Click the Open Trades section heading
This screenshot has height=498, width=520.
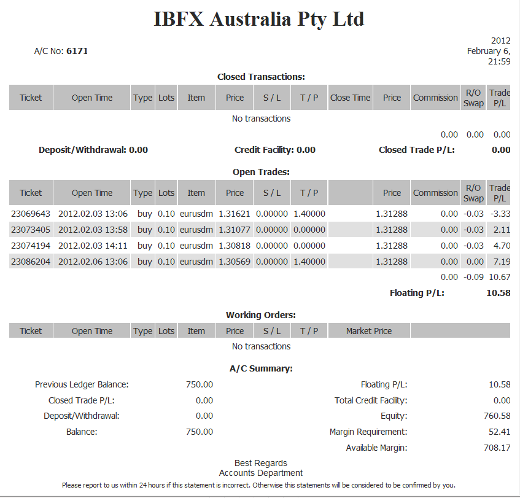pyautogui.click(x=261, y=172)
